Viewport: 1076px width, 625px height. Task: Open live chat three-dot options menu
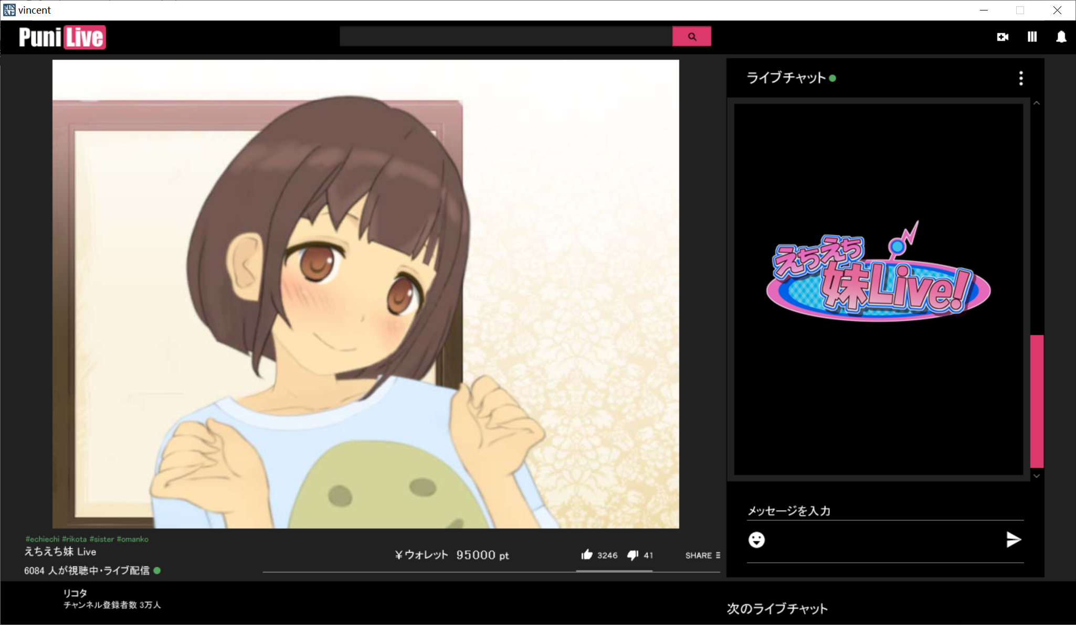1020,78
